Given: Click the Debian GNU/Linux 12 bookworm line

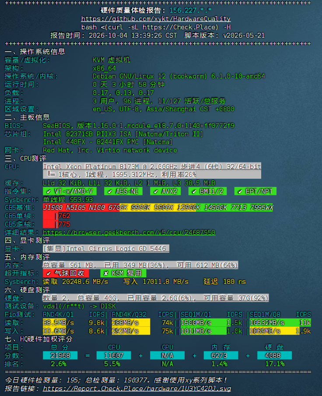Looking at the screenshot, I should tap(179, 76).
